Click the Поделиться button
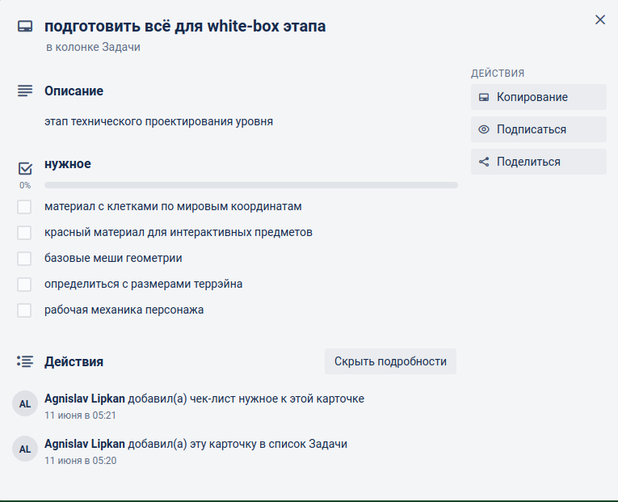 [x=538, y=162]
